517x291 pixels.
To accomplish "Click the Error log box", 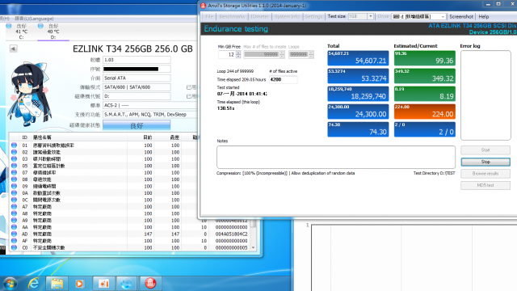I will pyautogui.click(x=485, y=95).
